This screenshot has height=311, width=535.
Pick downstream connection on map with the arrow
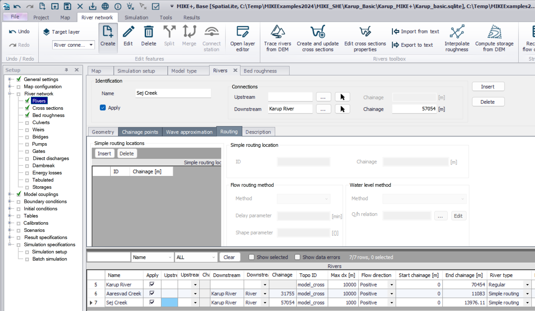[342, 109]
